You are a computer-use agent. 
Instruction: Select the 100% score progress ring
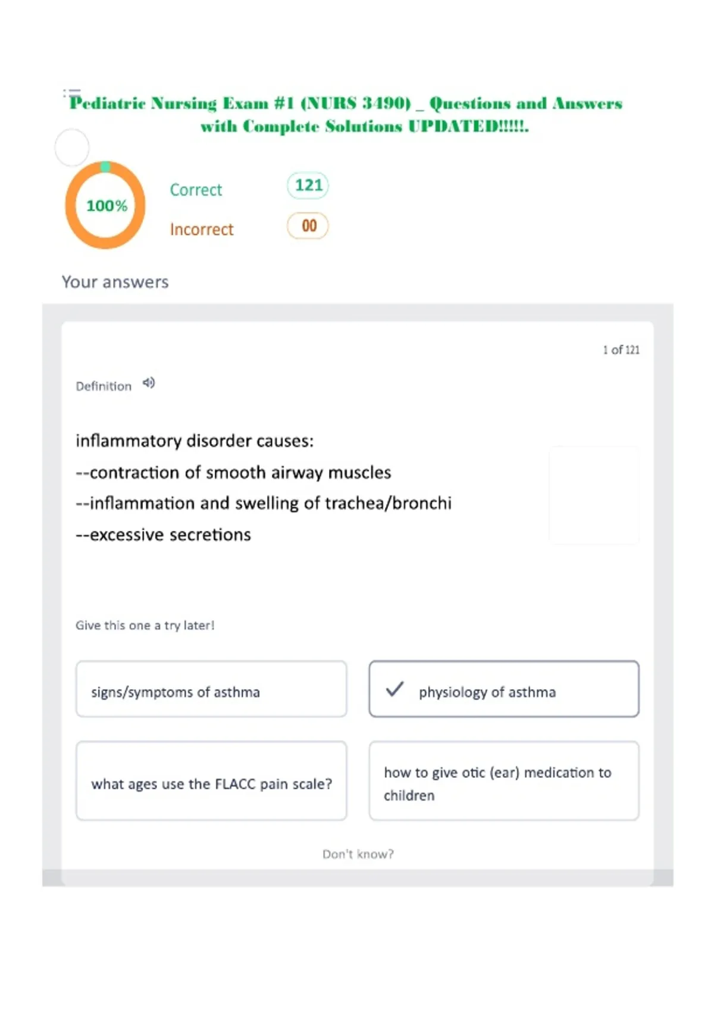(105, 205)
